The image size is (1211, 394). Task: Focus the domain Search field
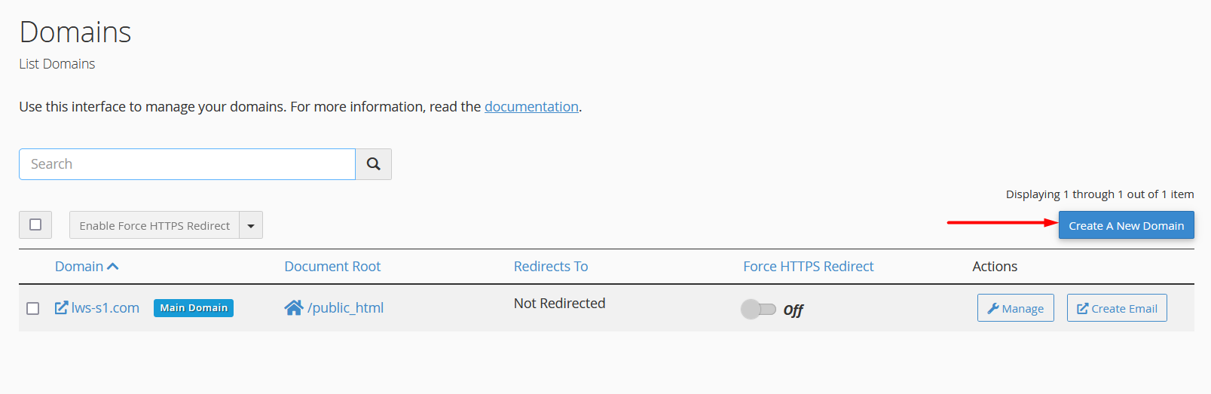(187, 164)
